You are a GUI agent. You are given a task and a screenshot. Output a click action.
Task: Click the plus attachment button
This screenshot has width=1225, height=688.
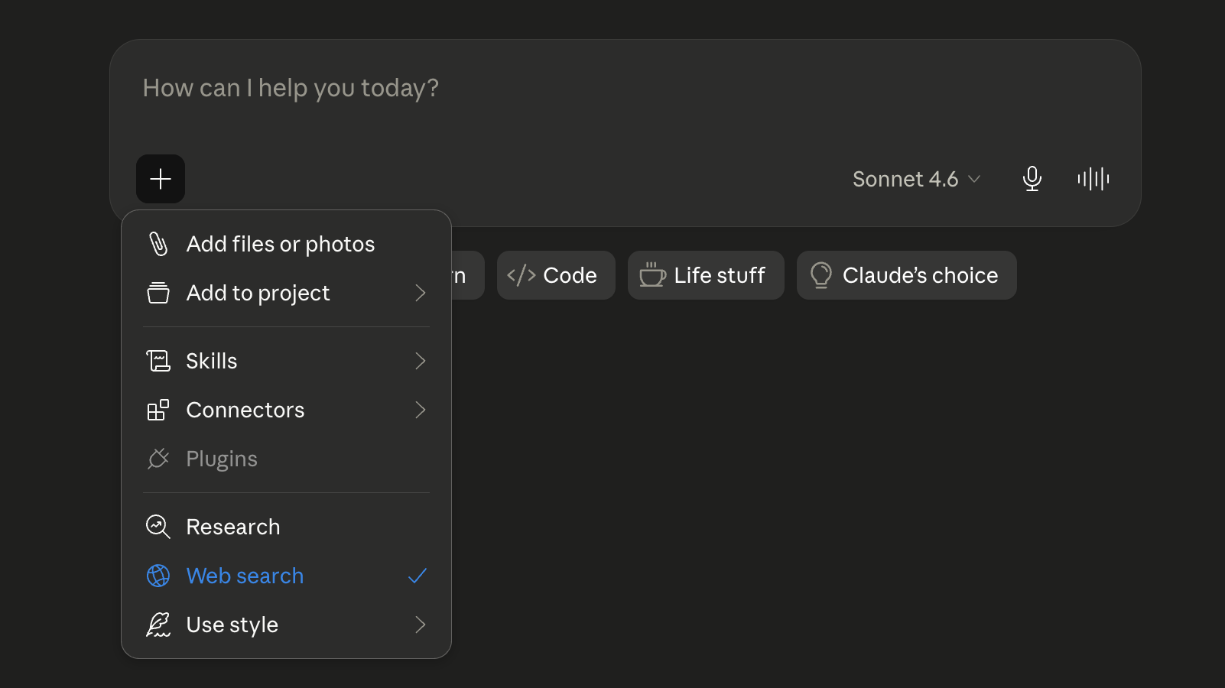[161, 179]
